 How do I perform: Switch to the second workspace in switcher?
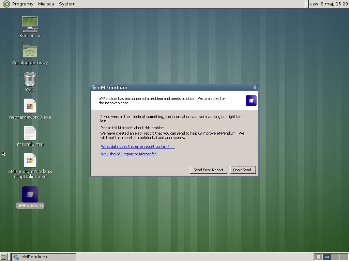click(327, 257)
